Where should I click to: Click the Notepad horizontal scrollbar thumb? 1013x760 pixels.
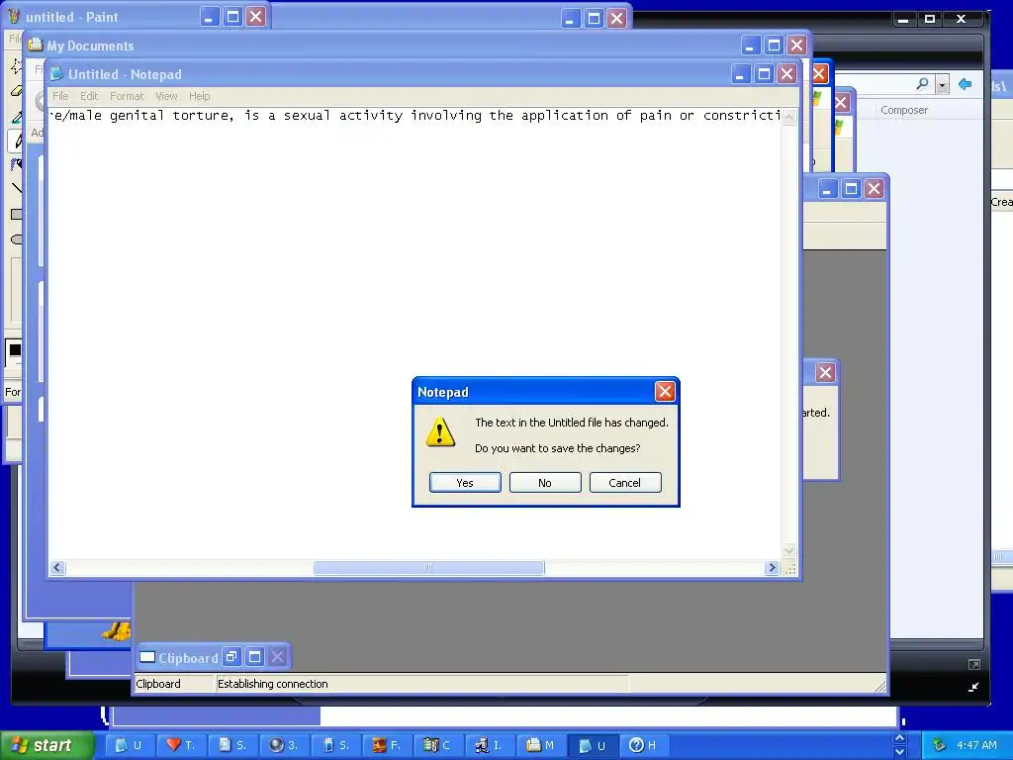[429, 567]
